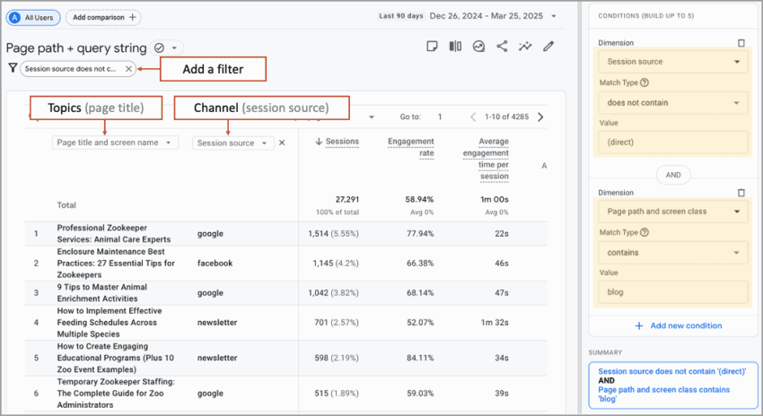Screen dimensions: 763x416
Task: Click the 84.11% engagement rate cell
Action: click(x=420, y=358)
